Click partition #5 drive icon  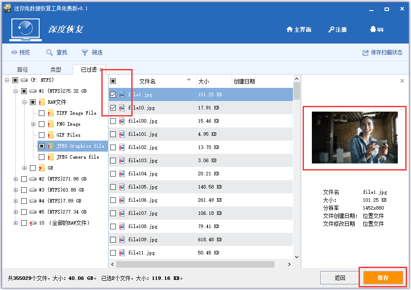[33, 212]
